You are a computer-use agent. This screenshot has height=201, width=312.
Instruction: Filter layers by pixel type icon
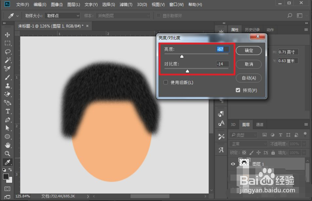[264, 135]
